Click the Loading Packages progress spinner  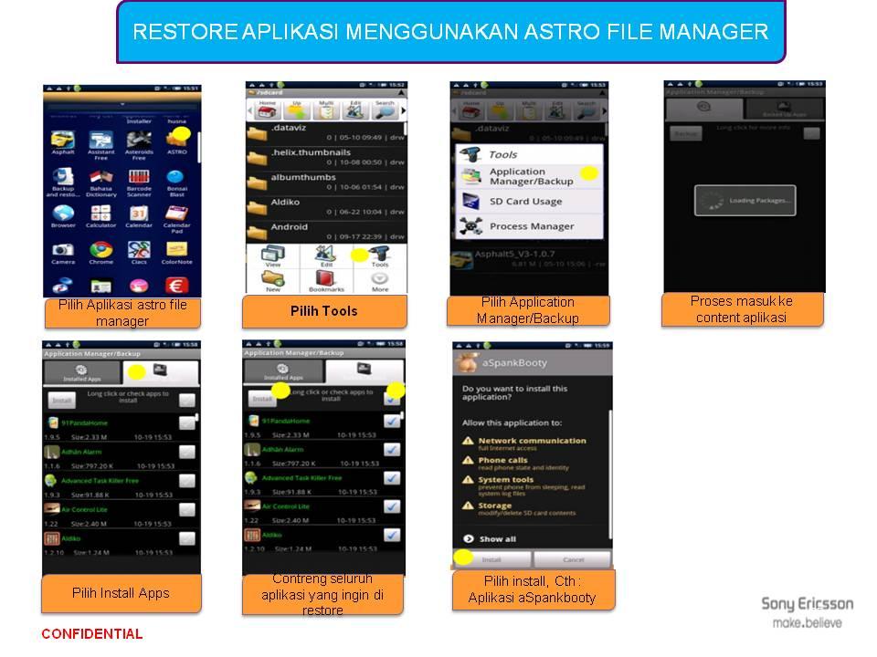pos(713,201)
